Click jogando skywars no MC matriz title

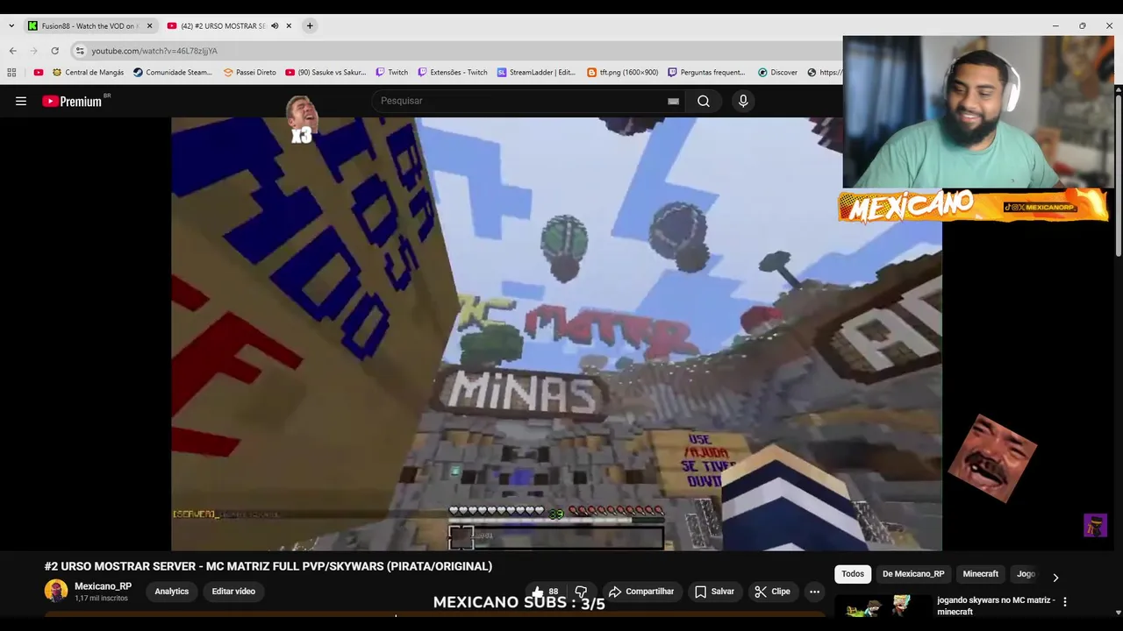(996, 606)
